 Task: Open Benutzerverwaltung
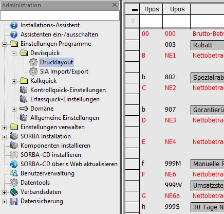(47, 173)
